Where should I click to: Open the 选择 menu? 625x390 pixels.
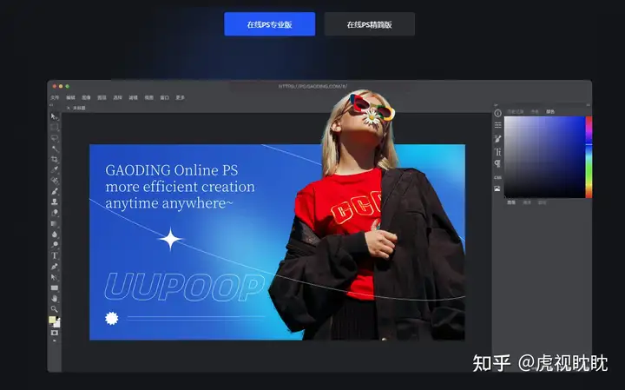tap(117, 97)
